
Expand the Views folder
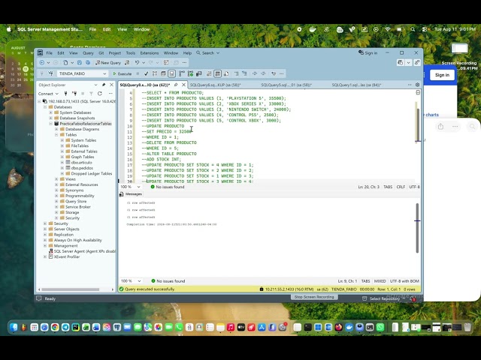click(56, 179)
